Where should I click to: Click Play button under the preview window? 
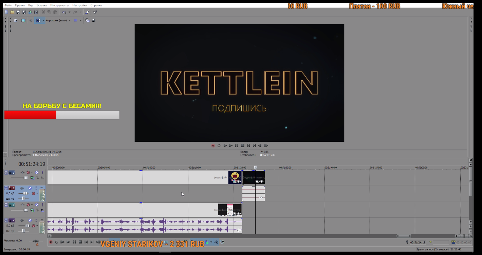[231, 146]
